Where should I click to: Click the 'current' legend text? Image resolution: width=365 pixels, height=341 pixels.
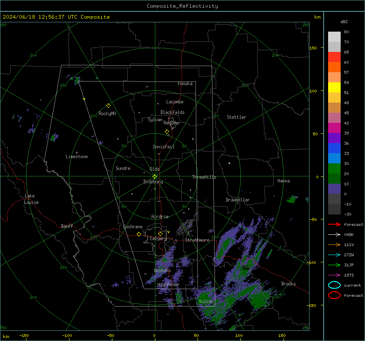[x=353, y=285]
